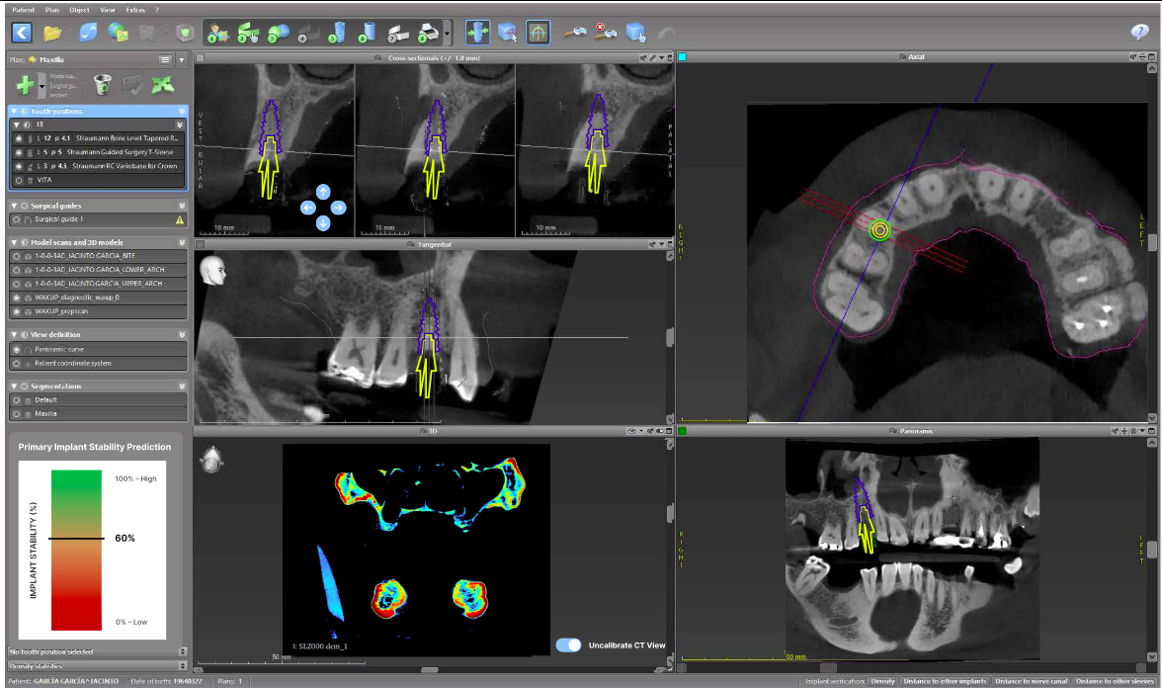Delete selected object using the recycle bin icon
This screenshot has width=1162, height=688.
point(102,86)
